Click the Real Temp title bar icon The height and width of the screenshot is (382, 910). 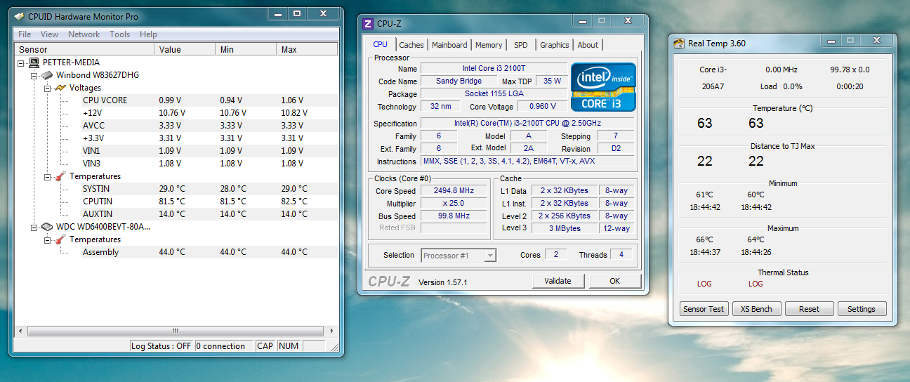(679, 43)
